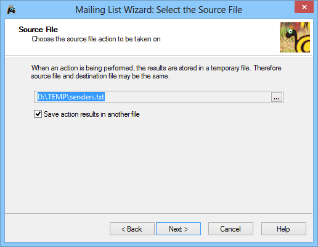Screen dimensions: 318x247
Task: Click the empty area of the source path field
Action: coord(187,97)
